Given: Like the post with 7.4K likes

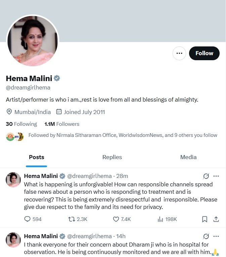Looking at the screenshot, I should [x=116, y=219].
